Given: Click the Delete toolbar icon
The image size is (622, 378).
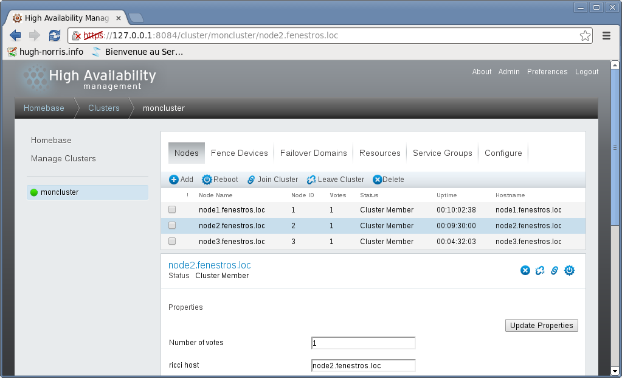Looking at the screenshot, I should (x=377, y=180).
